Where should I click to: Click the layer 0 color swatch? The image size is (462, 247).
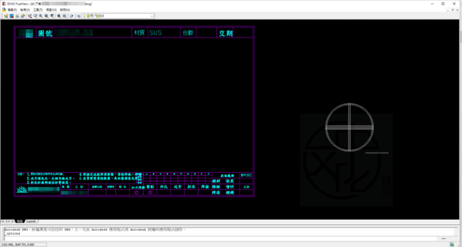point(100,16)
